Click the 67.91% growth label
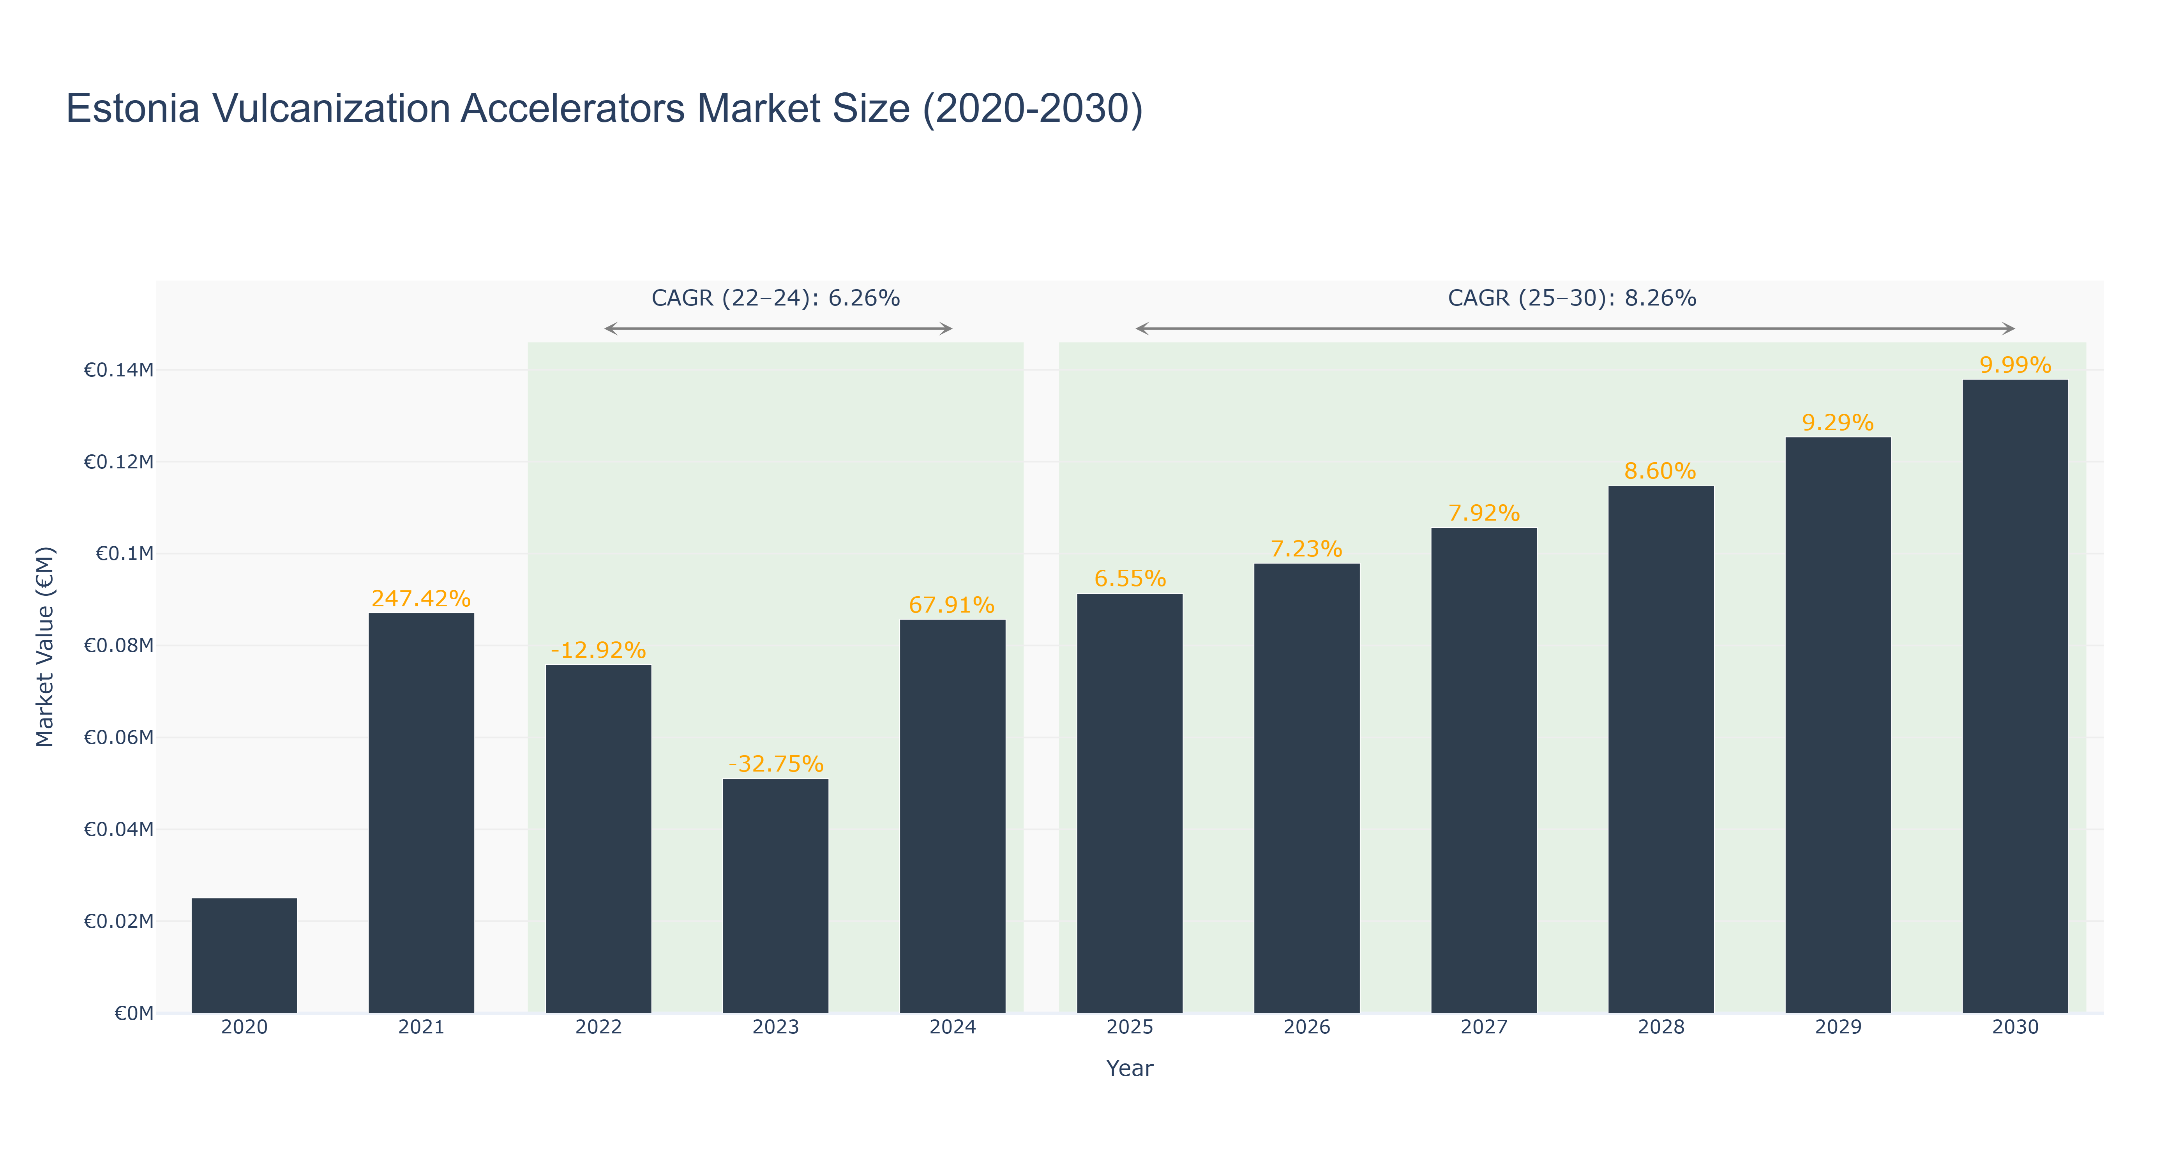The image size is (2182, 1169). [x=952, y=605]
